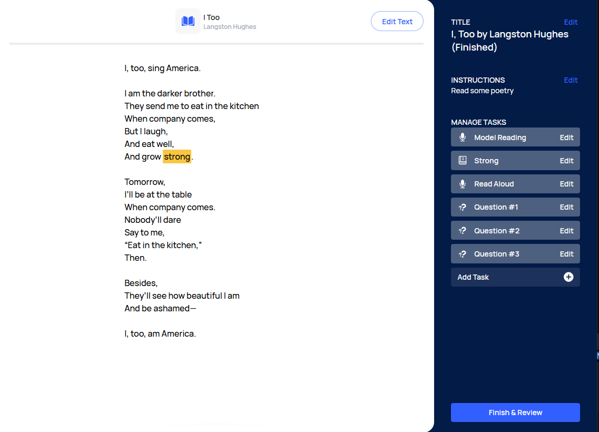
Task: Click the highlighted word strong in the poem
Action: (177, 156)
